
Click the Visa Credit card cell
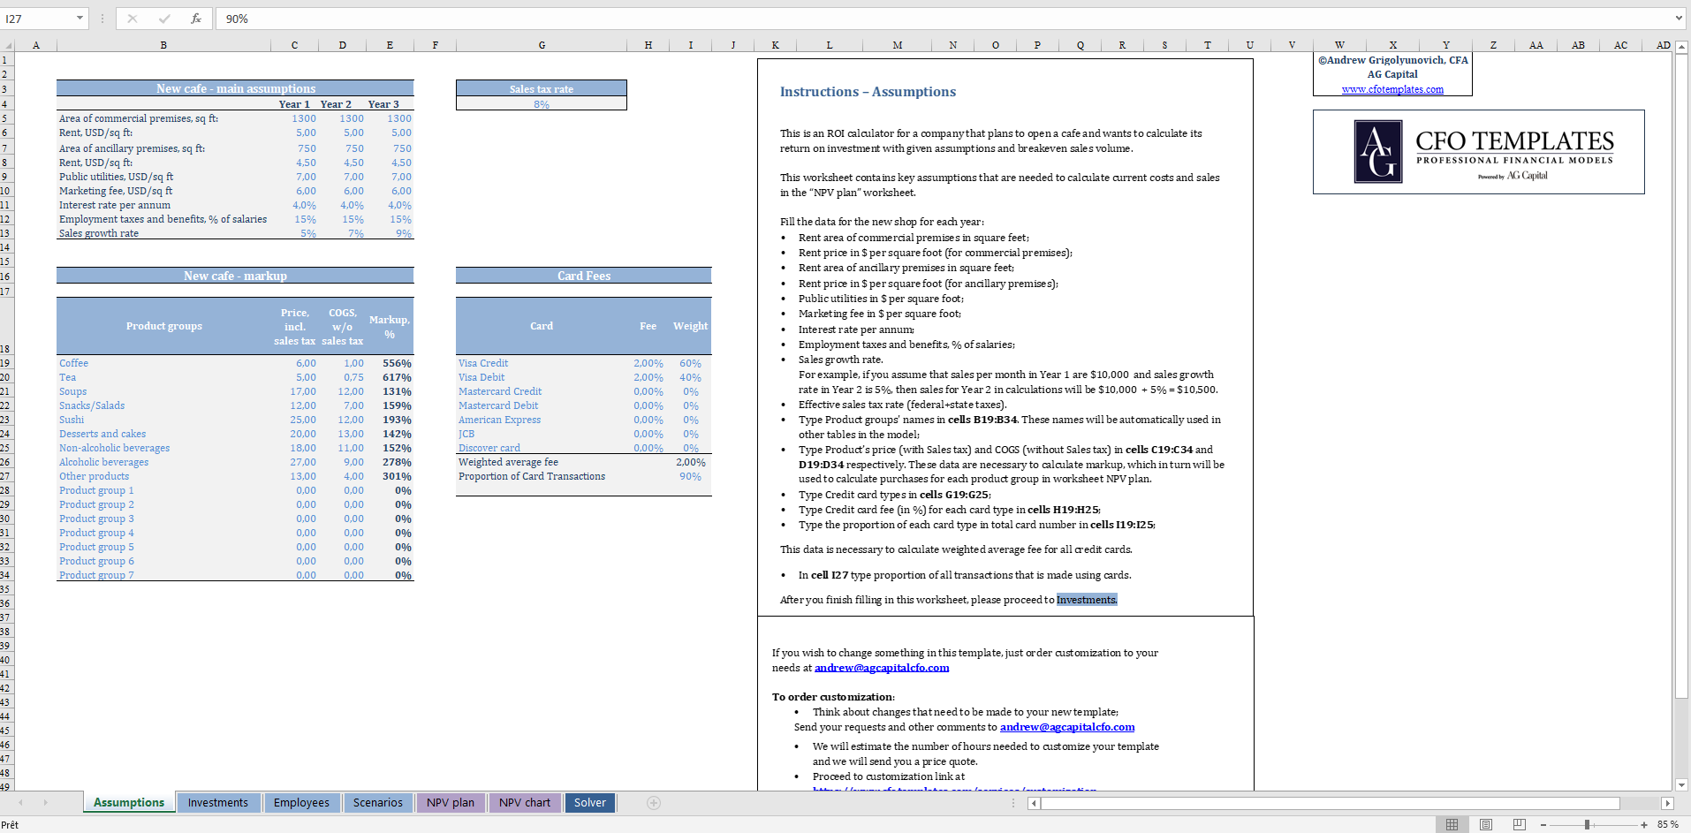[542, 363]
